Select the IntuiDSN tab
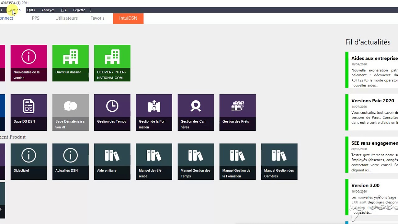The image size is (398, 224). pyautogui.click(x=128, y=18)
